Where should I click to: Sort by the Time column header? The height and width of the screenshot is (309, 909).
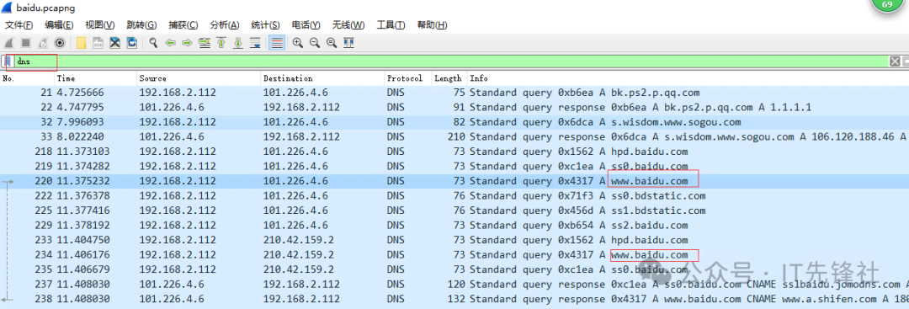click(96, 78)
